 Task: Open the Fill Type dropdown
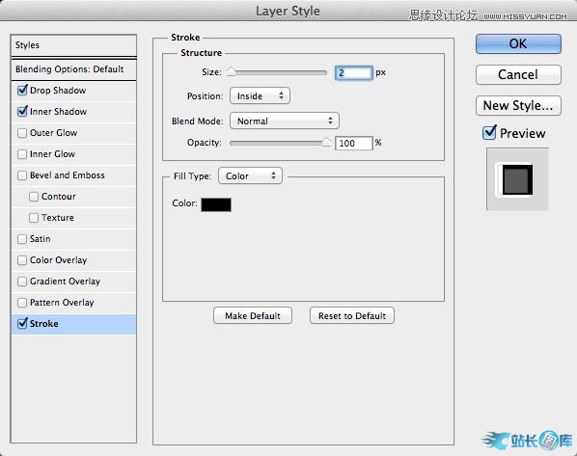click(250, 176)
